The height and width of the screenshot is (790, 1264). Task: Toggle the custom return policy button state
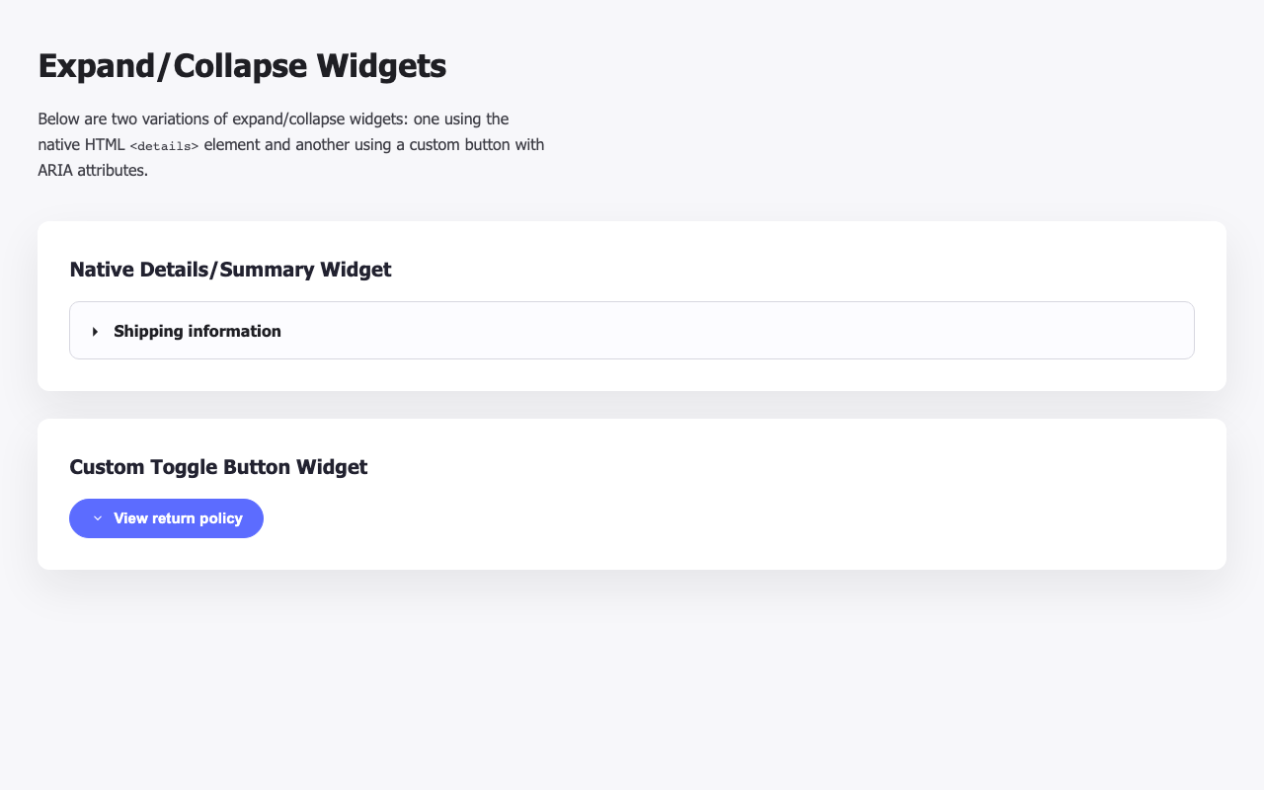[166, 517]
